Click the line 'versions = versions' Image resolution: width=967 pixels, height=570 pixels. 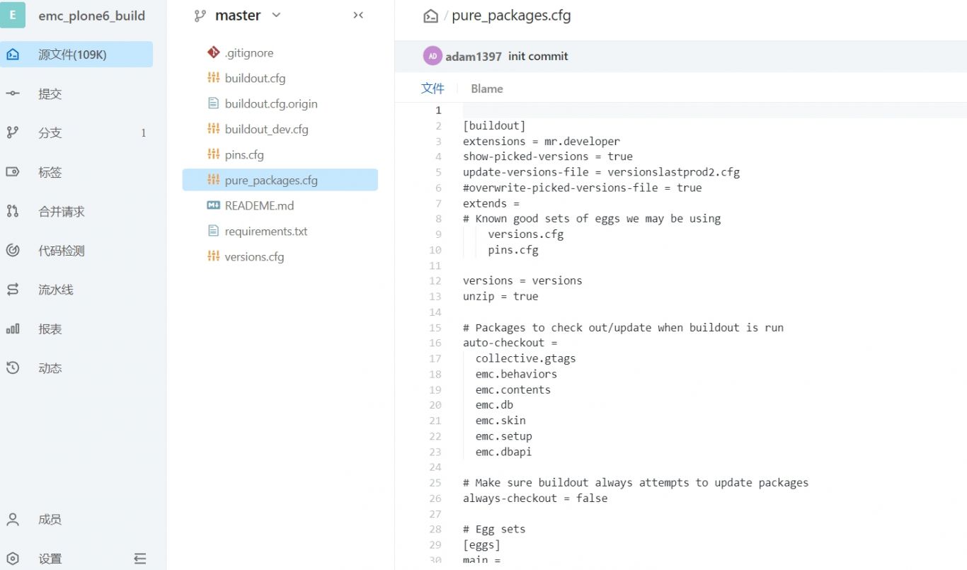(522, 280)
